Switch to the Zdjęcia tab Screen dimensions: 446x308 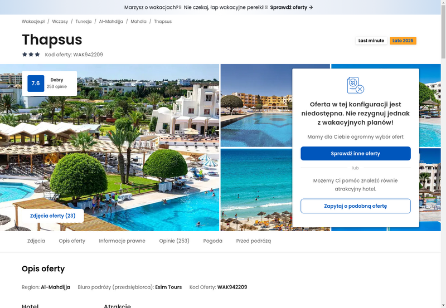point(36,241)
